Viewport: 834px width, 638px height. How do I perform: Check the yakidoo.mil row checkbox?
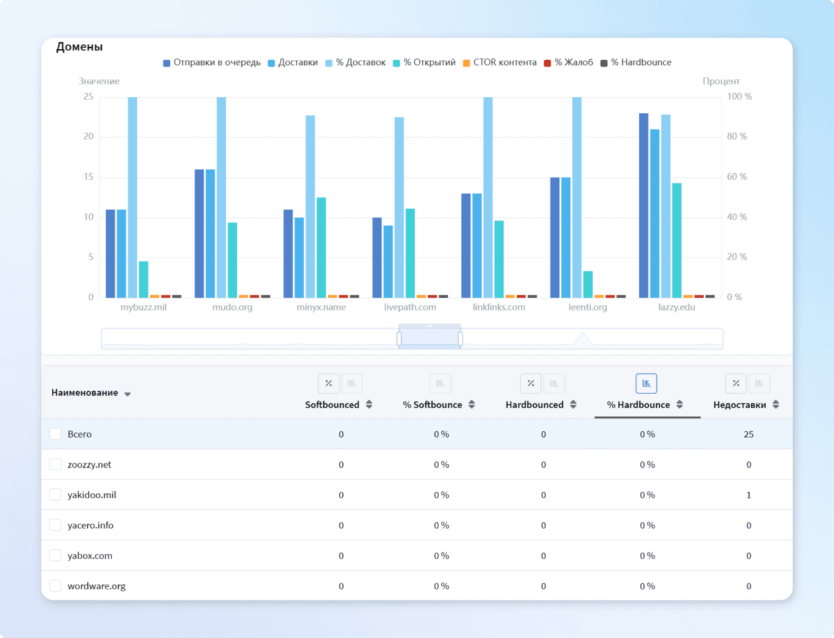pyautogui.click(x=55, y=495)
